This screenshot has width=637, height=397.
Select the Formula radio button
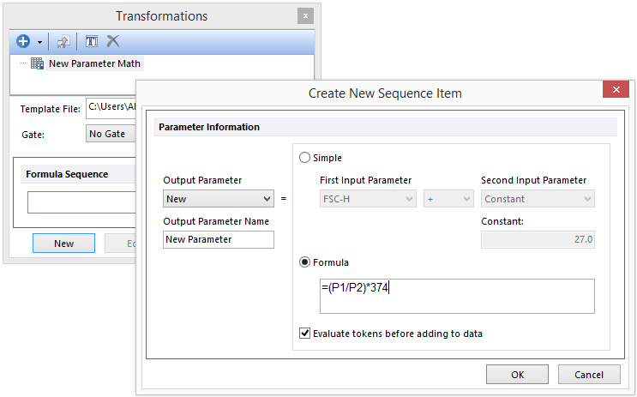click(303, 262)
